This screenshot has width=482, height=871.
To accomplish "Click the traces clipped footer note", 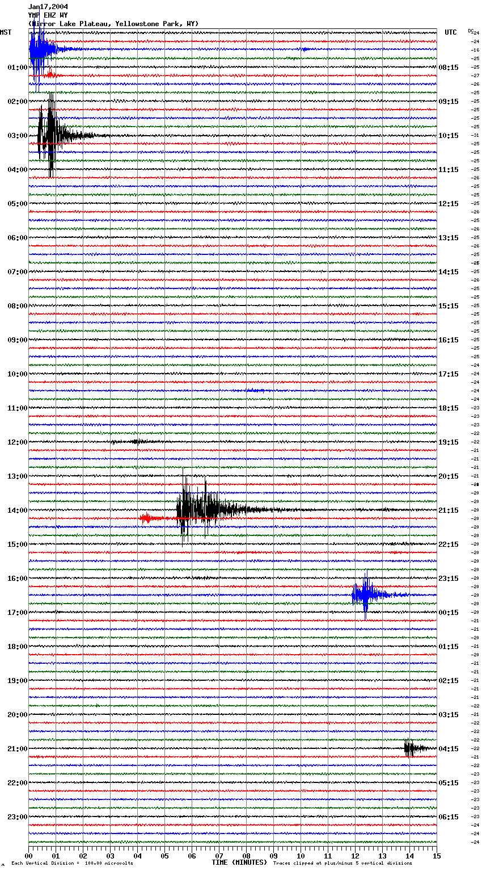I will [343, 864].
